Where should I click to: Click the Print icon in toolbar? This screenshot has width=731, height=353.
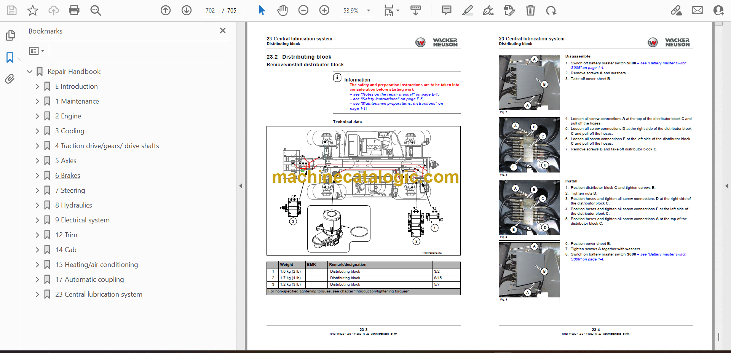tap(74, 10)
